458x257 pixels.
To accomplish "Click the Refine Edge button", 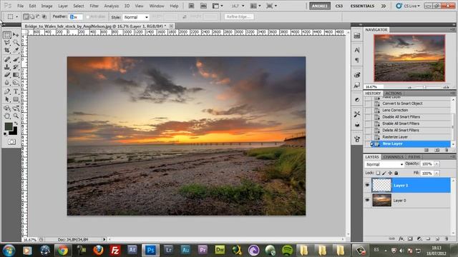I will click(x=238, y=17).
